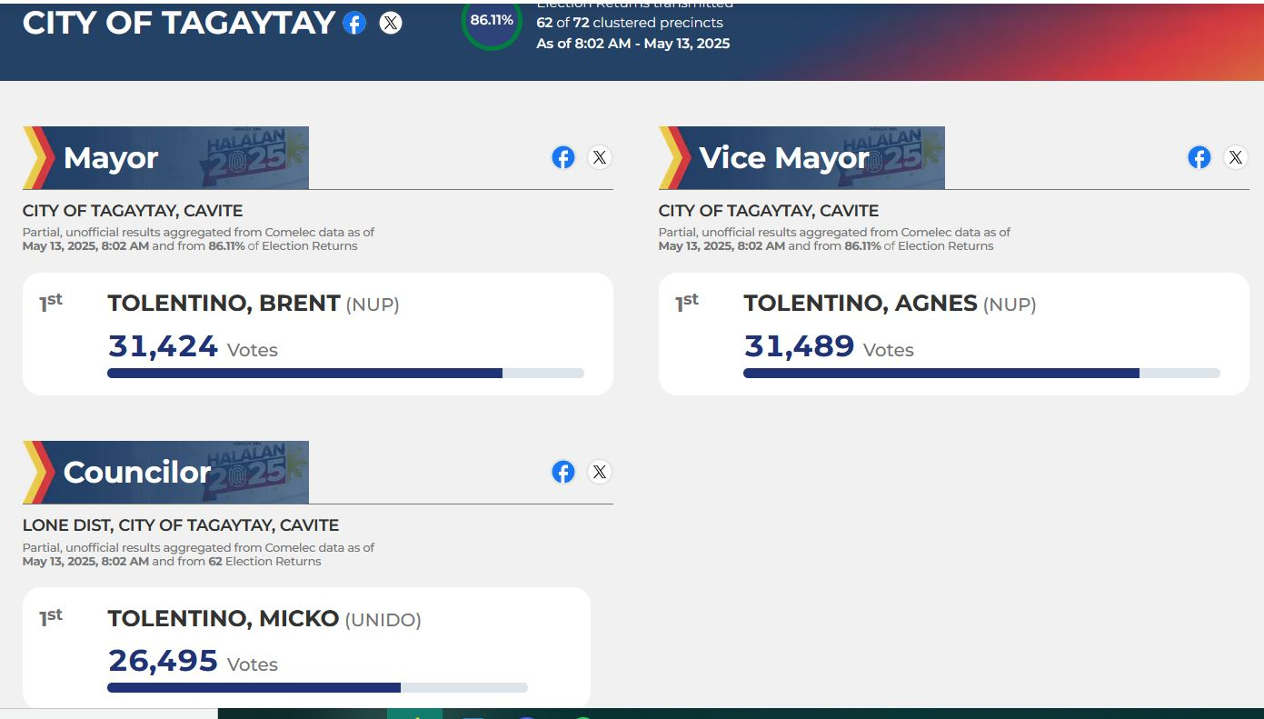Share City of Tagaytay results on X
The height and width of the screenshot is (719, 1264).
tap(391, 24)
